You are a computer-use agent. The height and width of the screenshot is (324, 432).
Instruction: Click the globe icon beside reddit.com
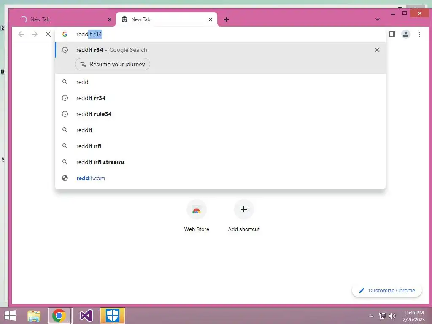click(x=65, y=178)
